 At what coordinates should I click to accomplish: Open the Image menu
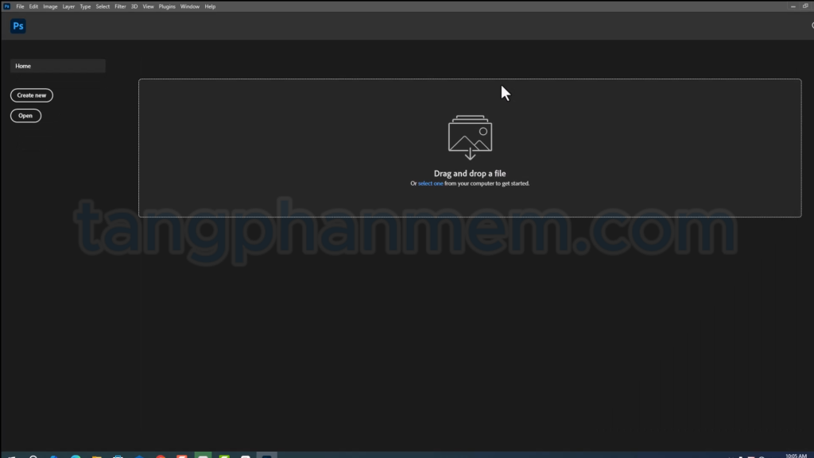[x=50, y=6]
